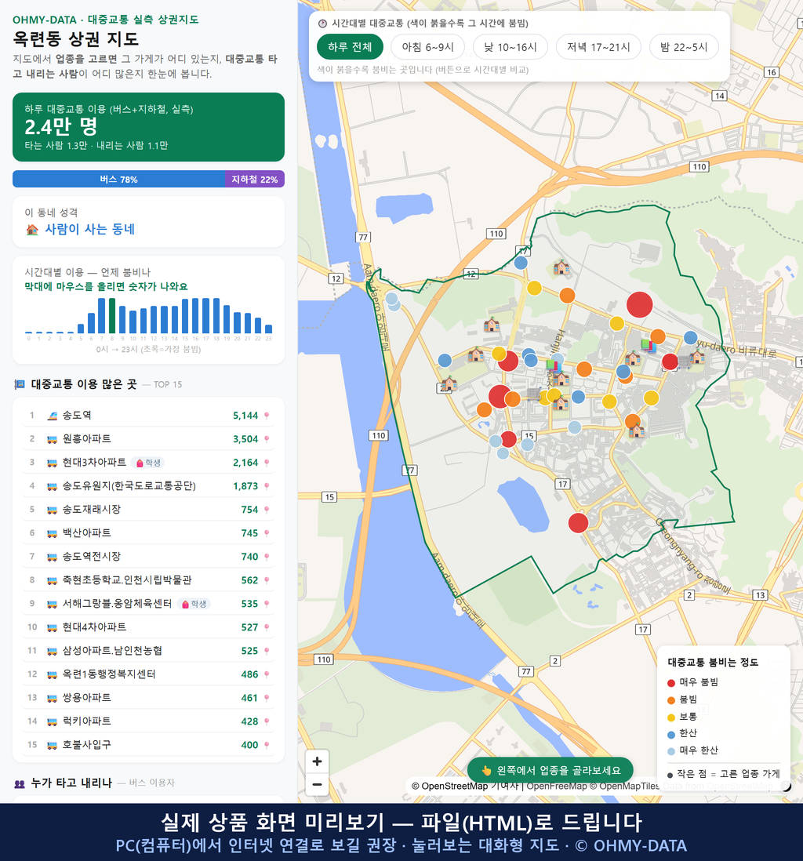Click the train icon beside 송도역
Viewport: 803px width, 861px height.
[53, 416]
